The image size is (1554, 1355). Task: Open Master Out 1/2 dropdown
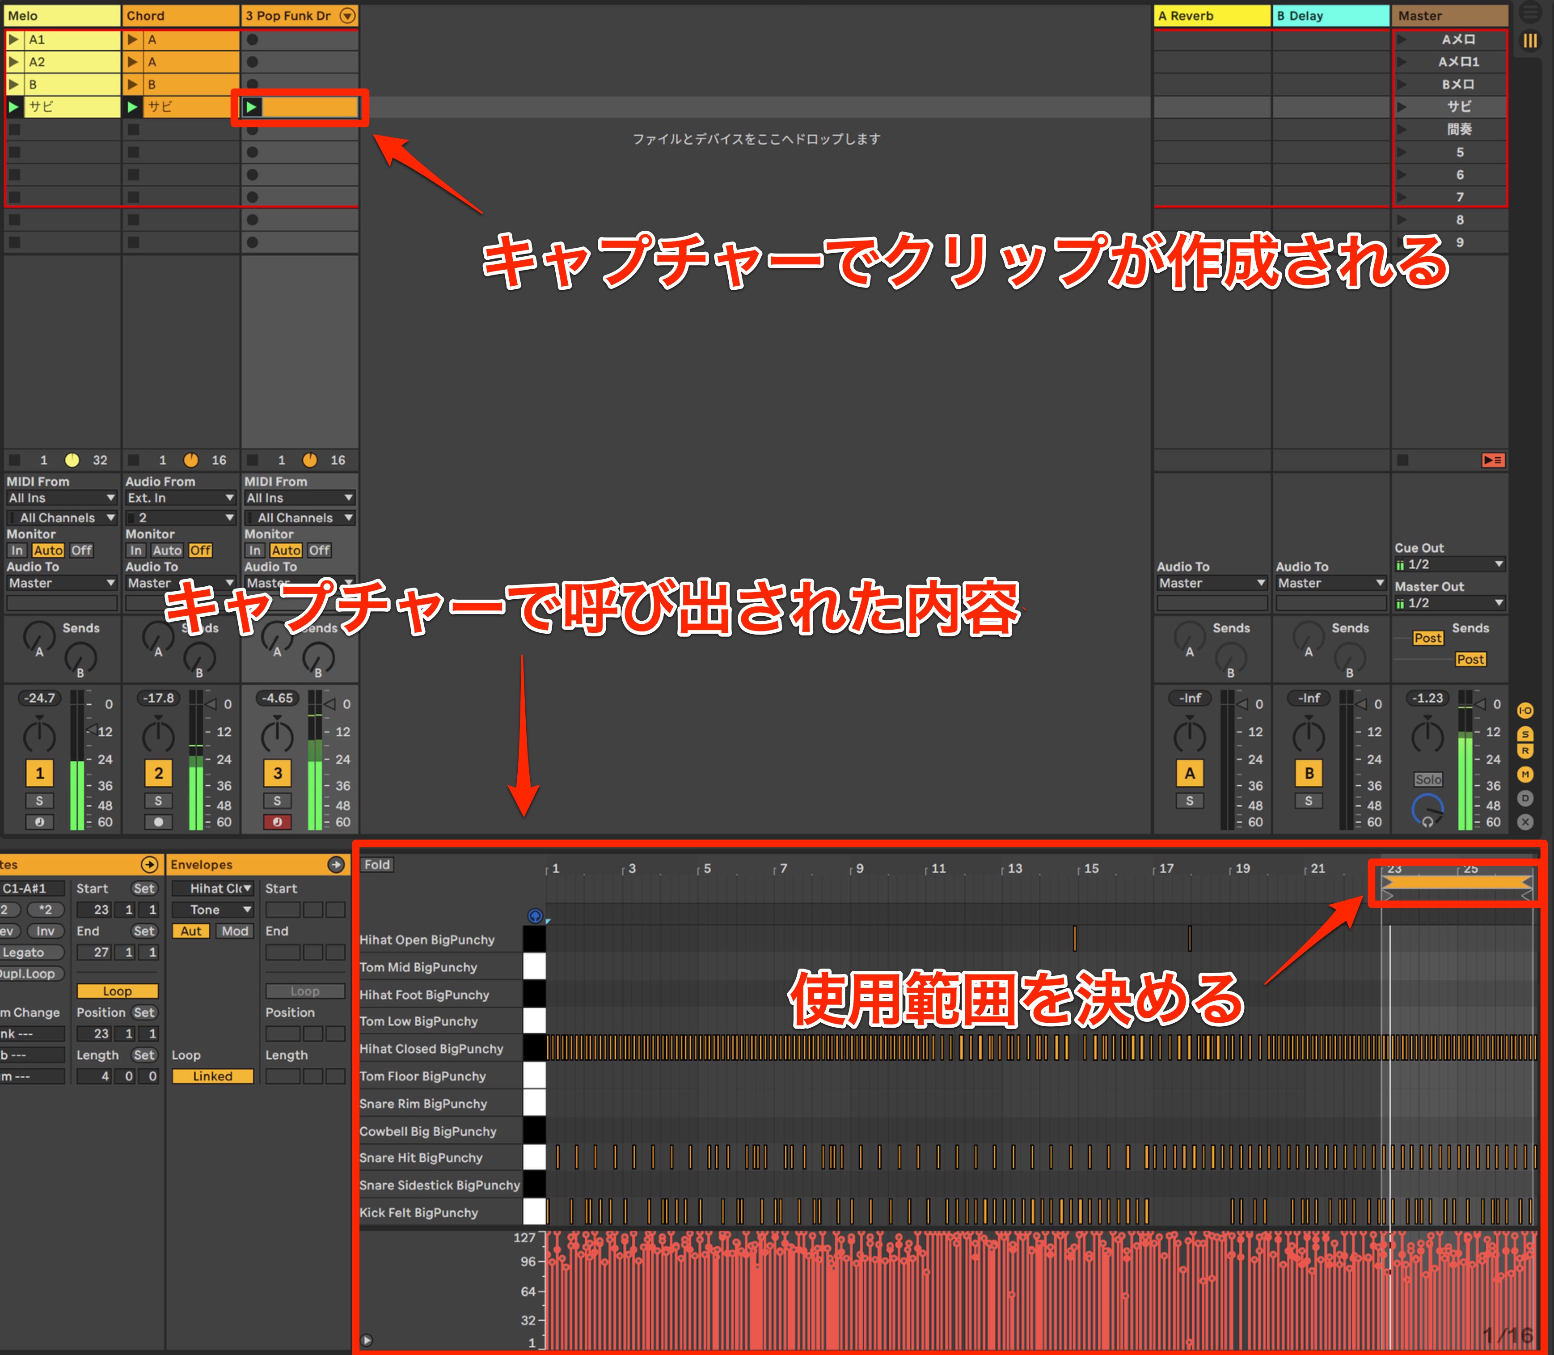pos(1450,603)
